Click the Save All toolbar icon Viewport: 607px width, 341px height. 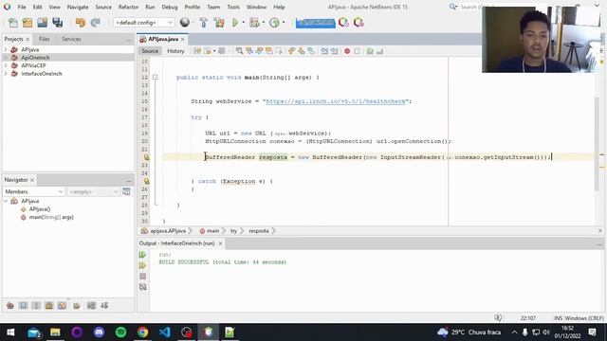[58, 23]
